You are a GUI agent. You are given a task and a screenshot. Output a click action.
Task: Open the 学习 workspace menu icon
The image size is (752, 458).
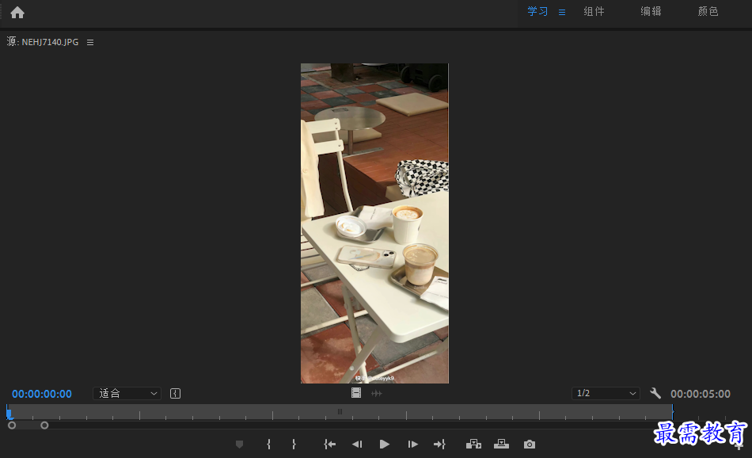click(x=561, y=12)
